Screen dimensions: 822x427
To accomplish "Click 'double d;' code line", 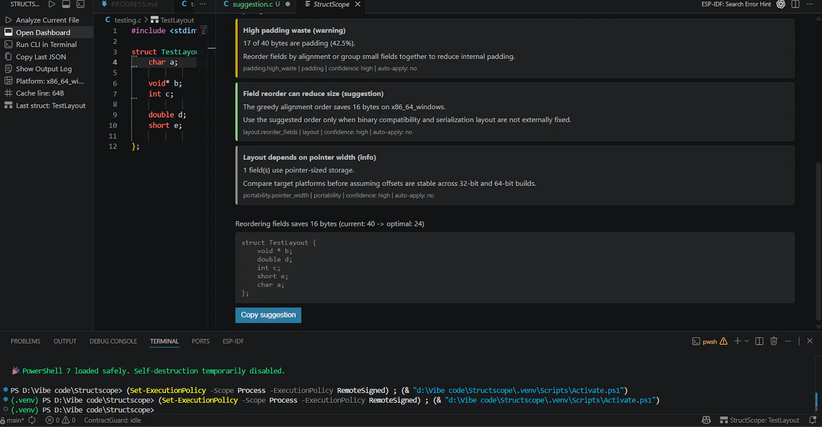I will [x=167, y=115].
